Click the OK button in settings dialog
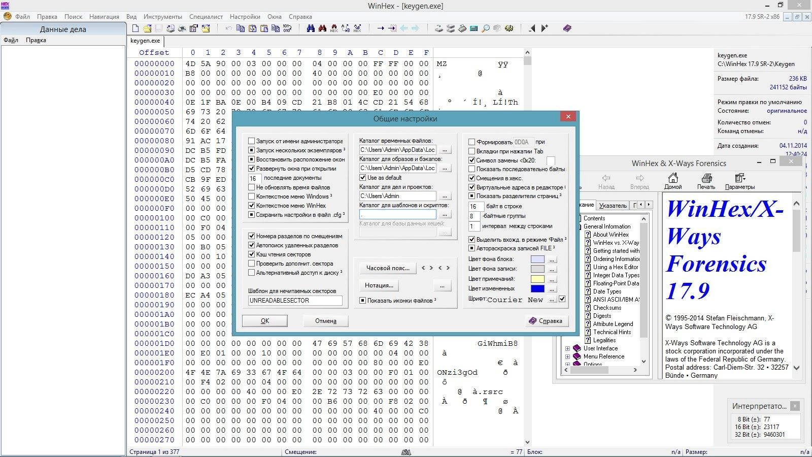This screenshot has height=457, width=812. pos(265,321)
